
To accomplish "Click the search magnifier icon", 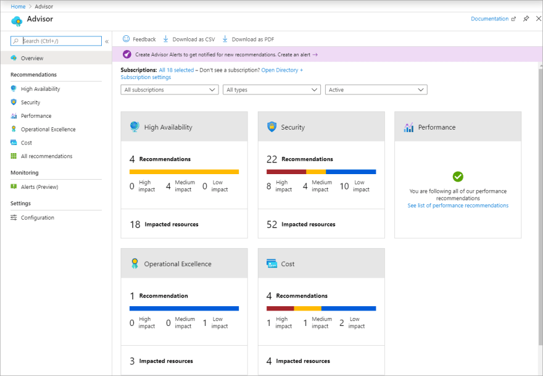I will click(16, 41).
